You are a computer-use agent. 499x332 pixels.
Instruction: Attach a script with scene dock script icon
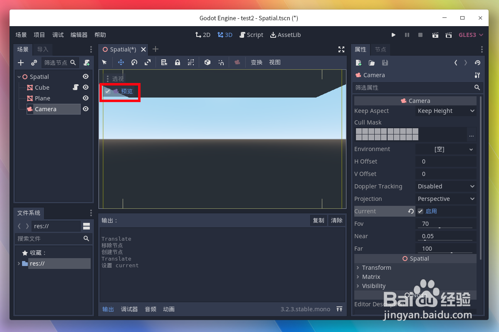86,63
